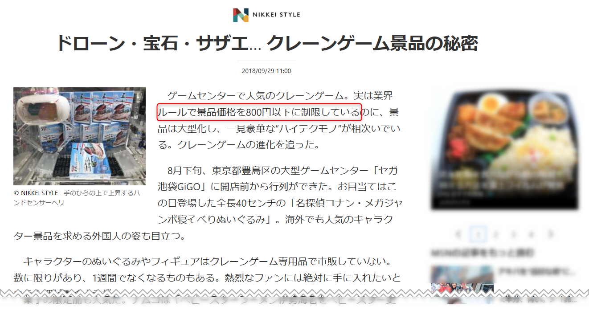589x327 pixels.
Task: Open the アキバ related article title link
Action: [x=538, y=272]
